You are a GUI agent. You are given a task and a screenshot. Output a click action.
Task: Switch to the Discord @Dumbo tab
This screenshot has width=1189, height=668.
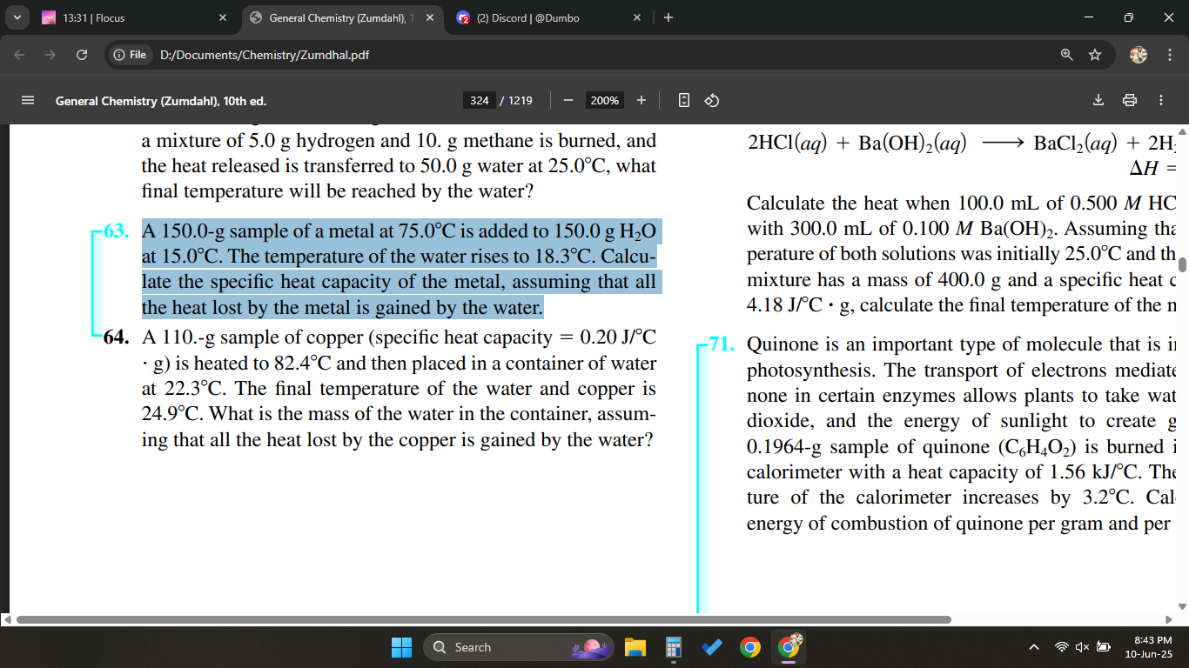tap(548, 17)
